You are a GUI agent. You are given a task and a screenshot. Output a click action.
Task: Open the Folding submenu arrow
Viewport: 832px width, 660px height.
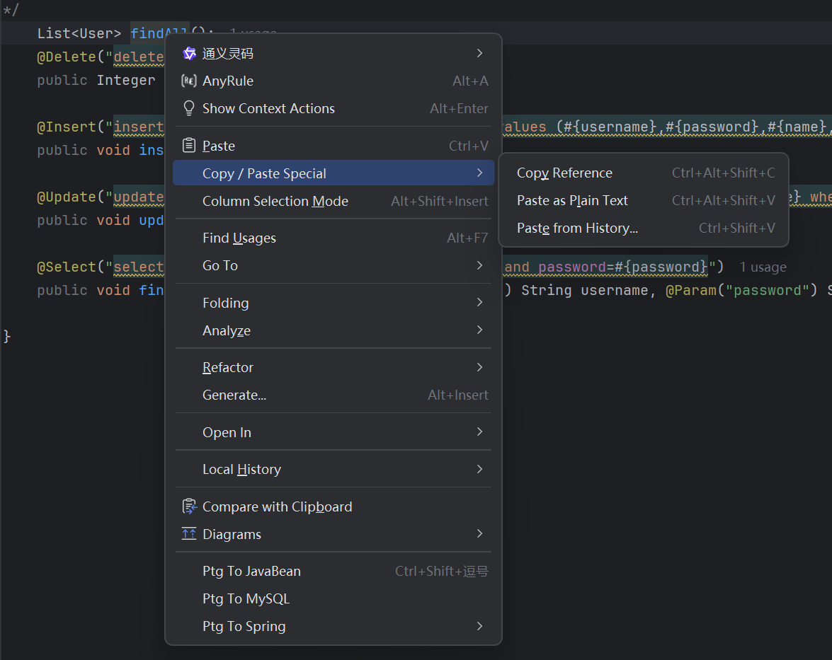point(479,303)
